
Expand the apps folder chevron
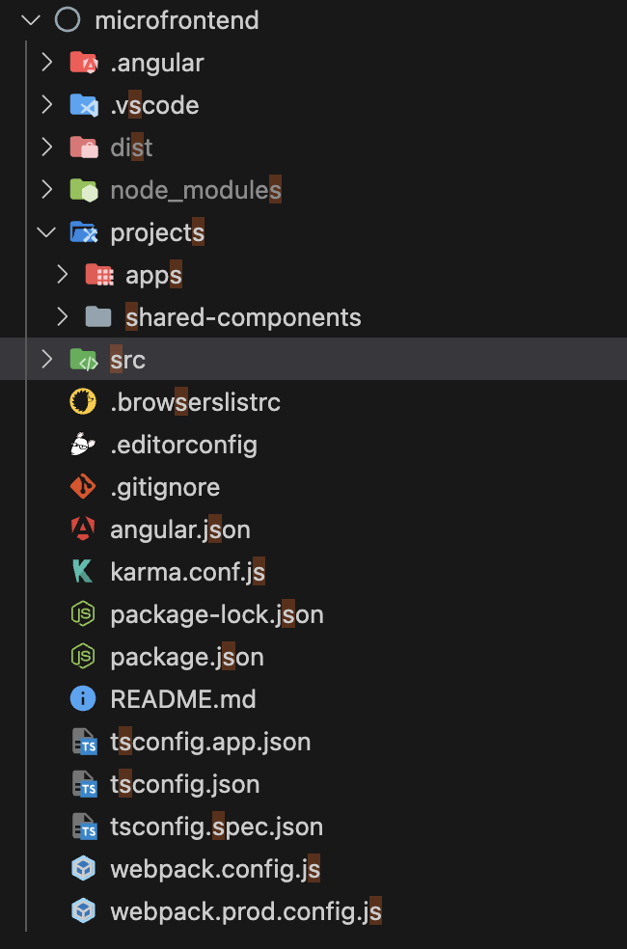(x=63, y=275)
